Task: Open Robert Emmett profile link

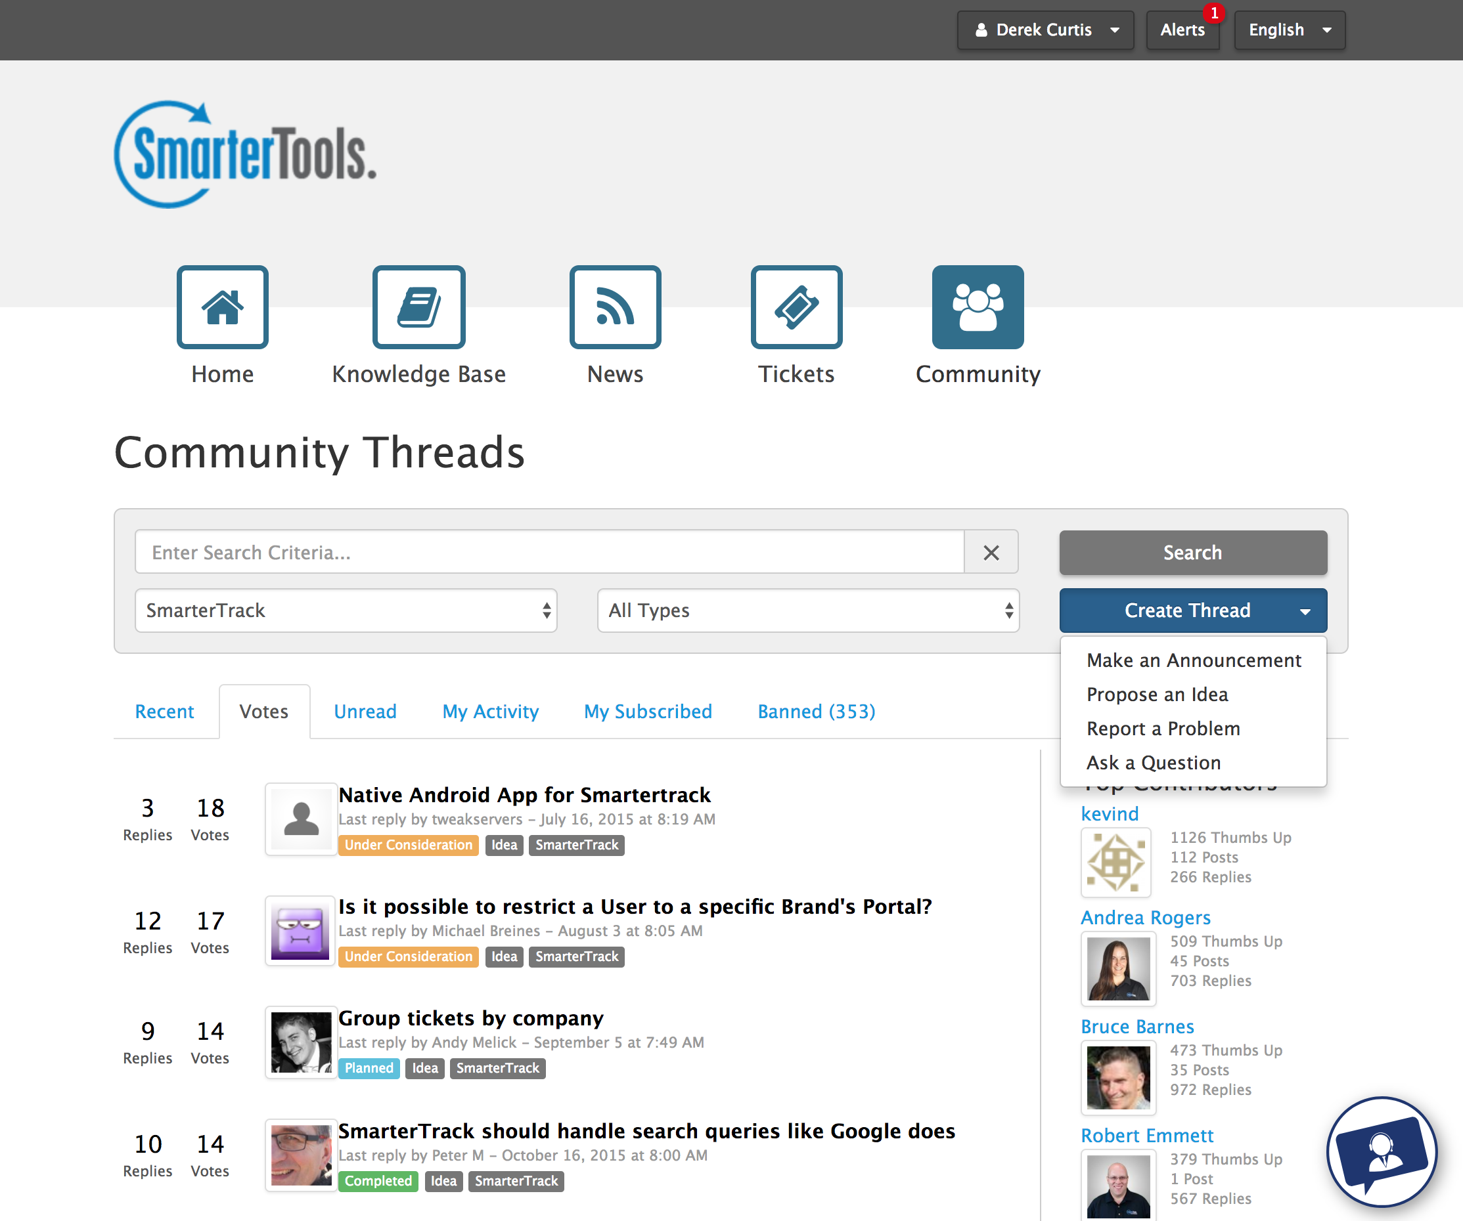Action: 1147,1136
